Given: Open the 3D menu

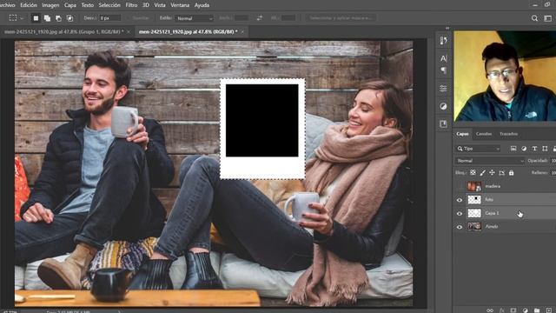Looking at the screenshot, I should tap(146, 5).
